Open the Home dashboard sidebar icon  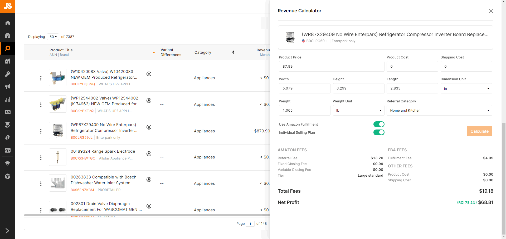pos(8,23)
